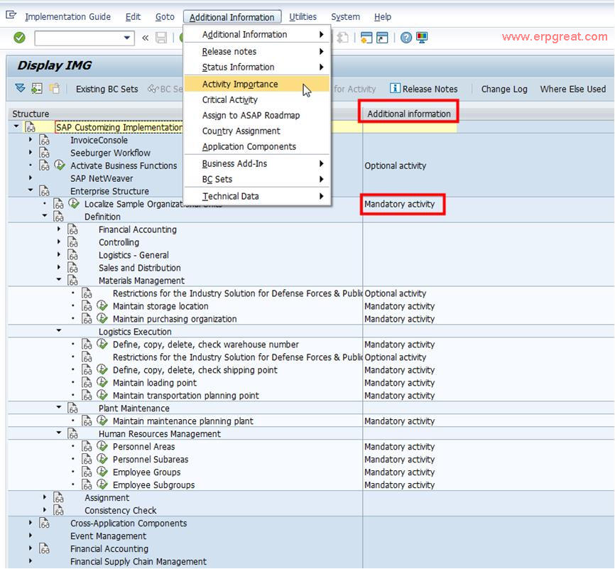Click IMG activity icon for Activate Business Functions
This screenshot has height=569, width=615.
click(60, 166)
